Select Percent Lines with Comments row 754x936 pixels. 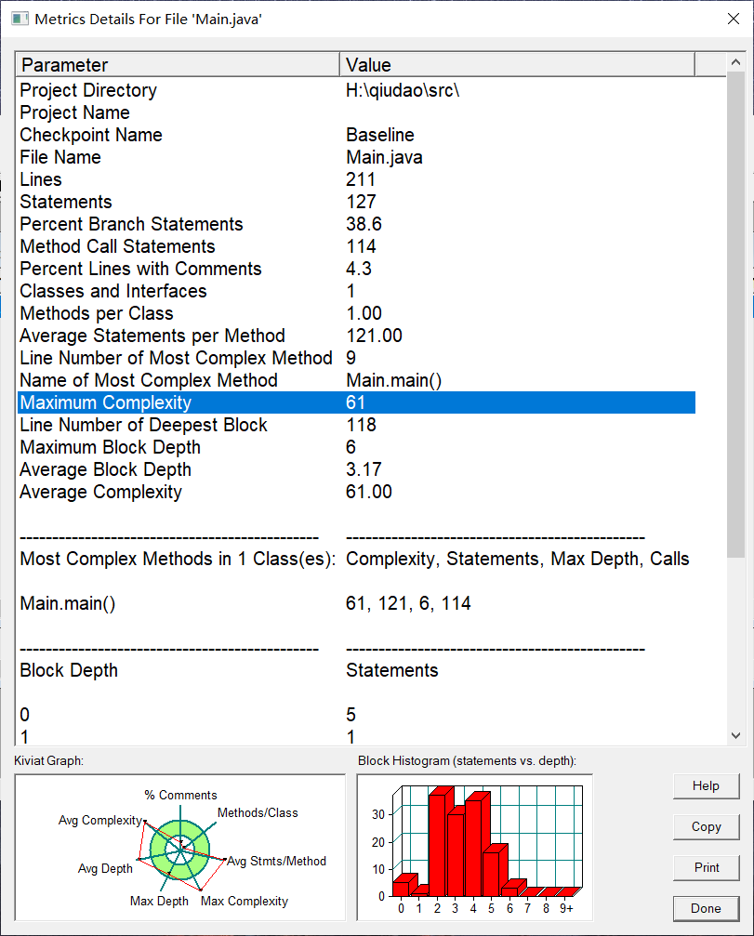[356, 269]
